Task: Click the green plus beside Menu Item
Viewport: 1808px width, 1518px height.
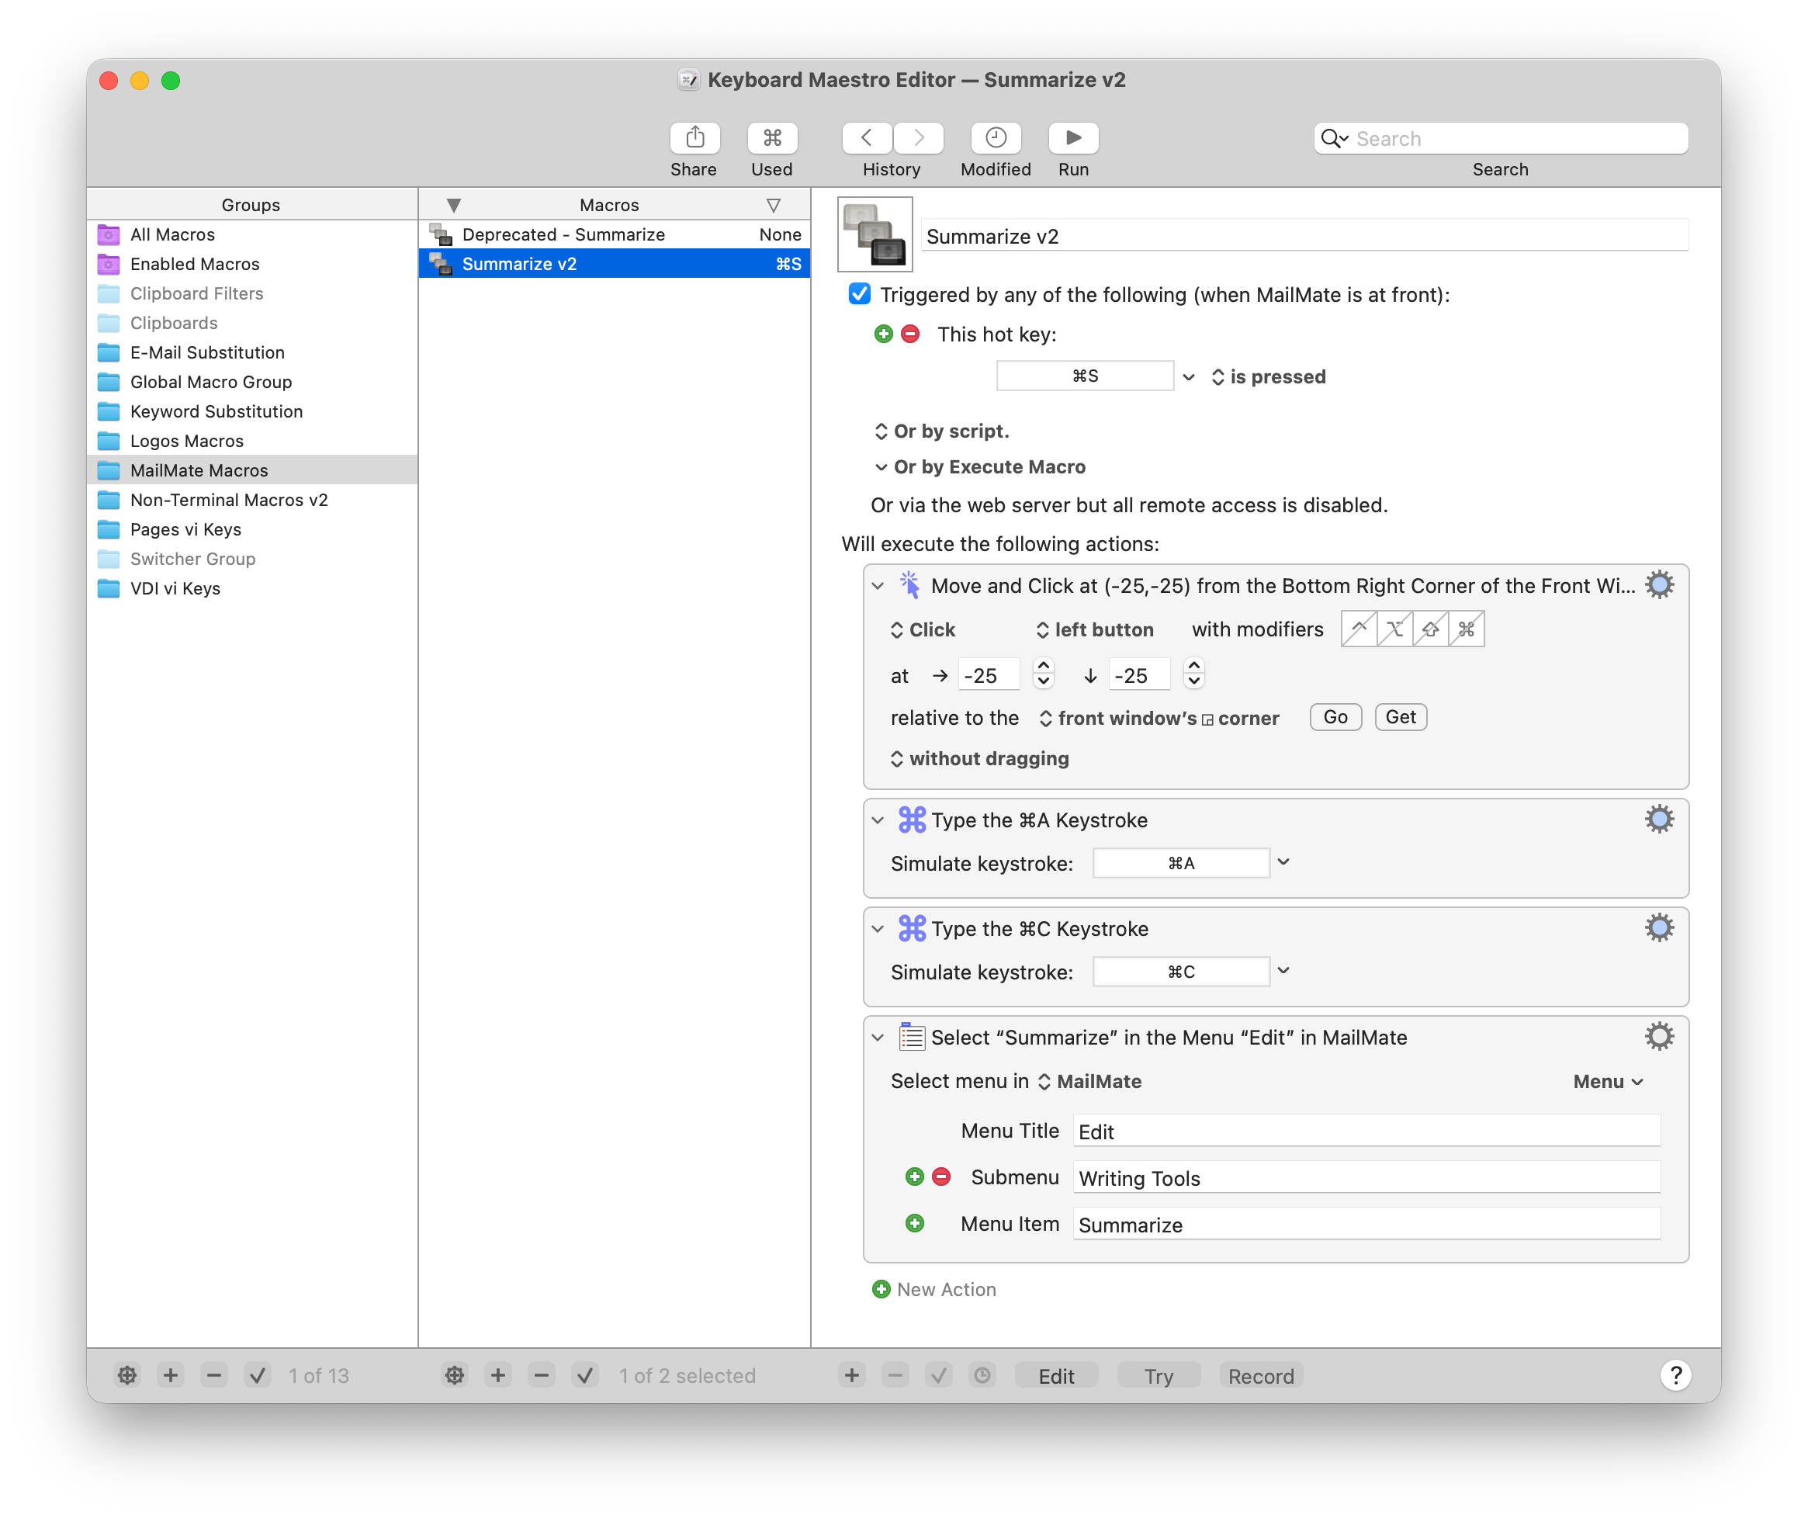Action: (x=914, y=1224)
